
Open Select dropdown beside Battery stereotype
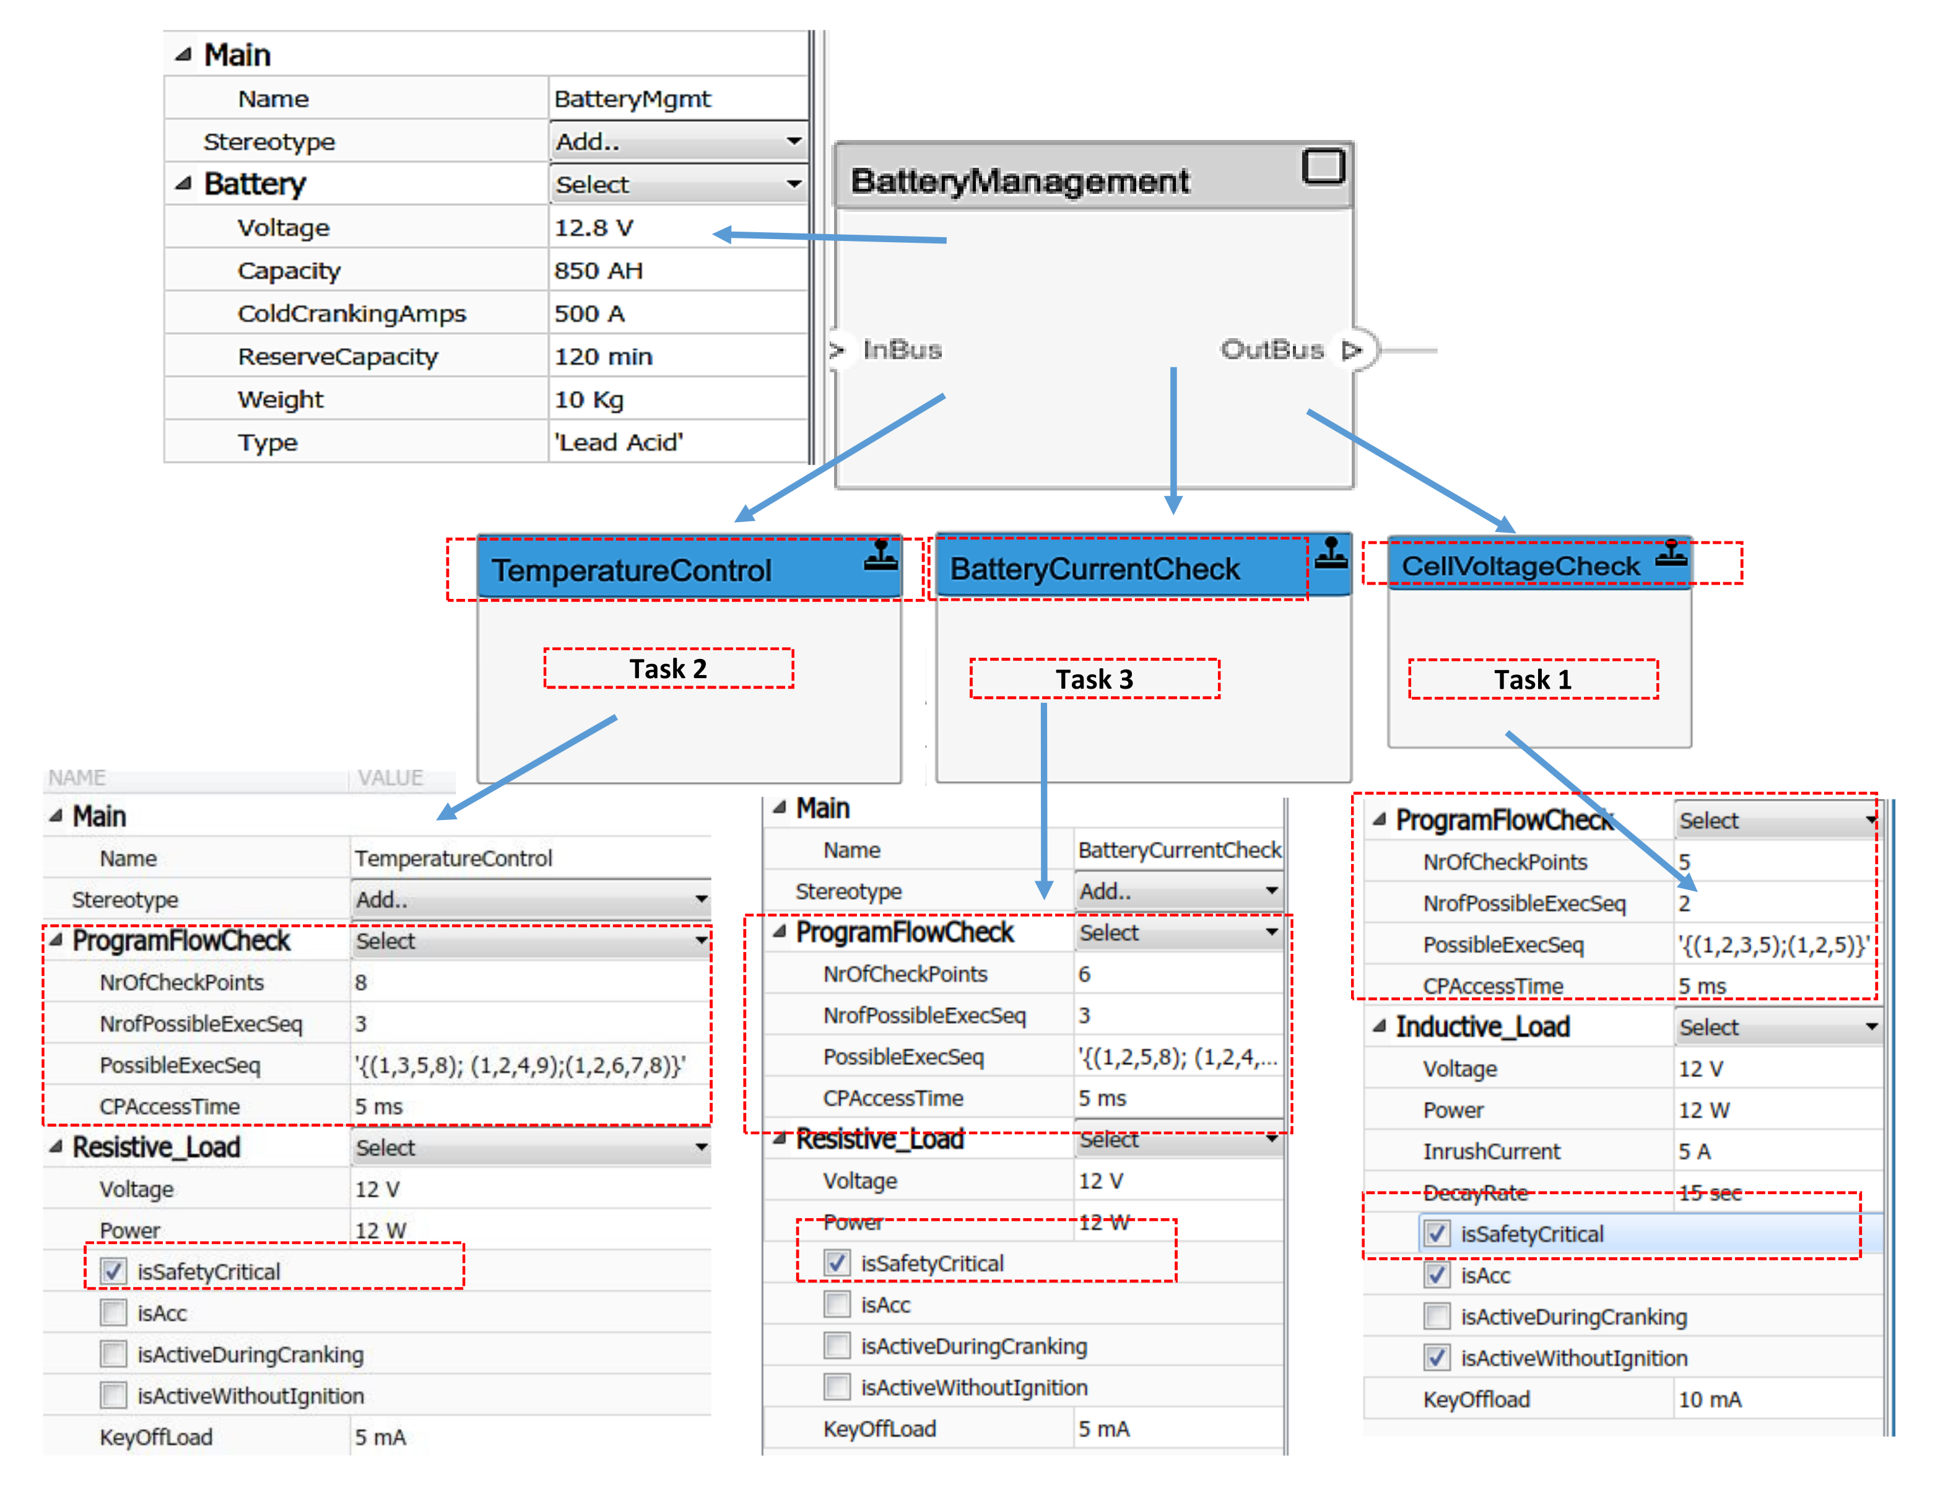pyautogui.click(x=678, y=185)
